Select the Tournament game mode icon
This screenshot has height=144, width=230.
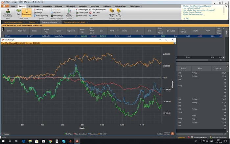pyautogui.click(x=27, y=12)
